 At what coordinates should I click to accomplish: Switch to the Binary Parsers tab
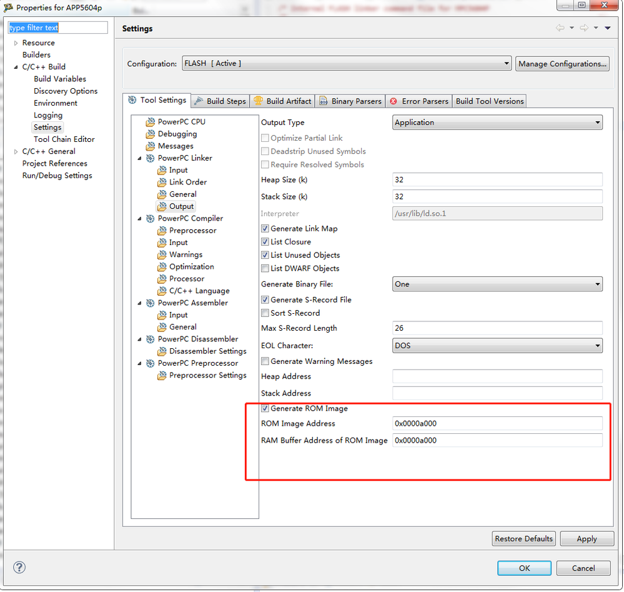pos(350,101)
